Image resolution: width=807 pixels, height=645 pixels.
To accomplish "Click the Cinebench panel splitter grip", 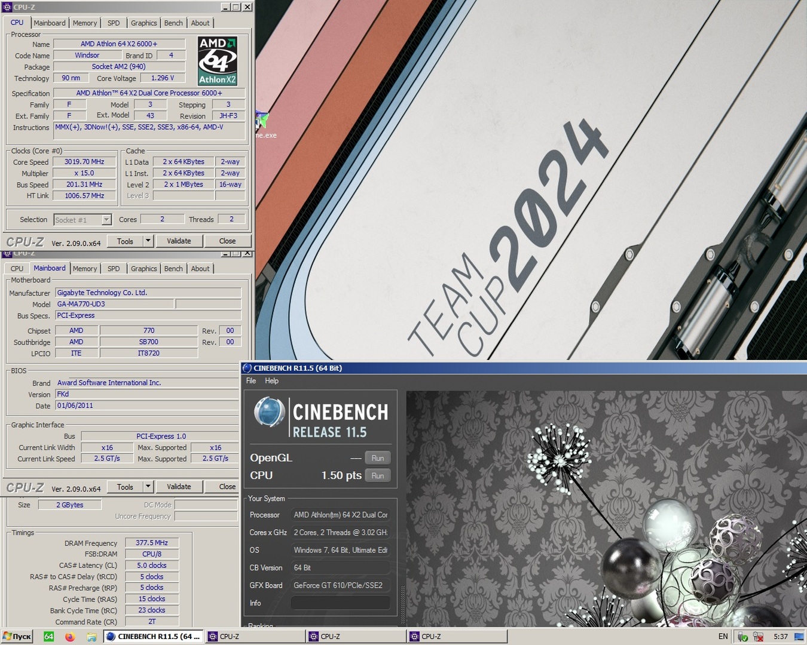I will point(402,603).
